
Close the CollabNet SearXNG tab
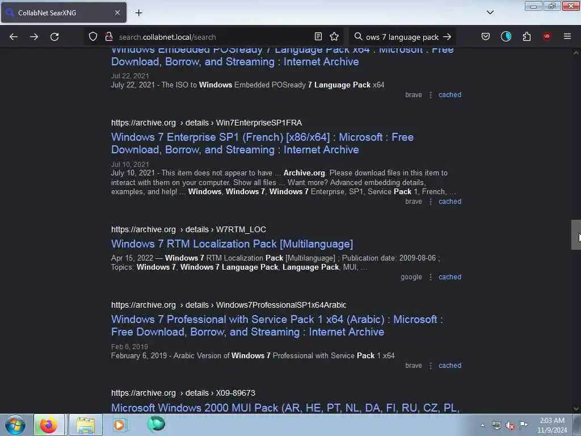click(x=117, y=12)
